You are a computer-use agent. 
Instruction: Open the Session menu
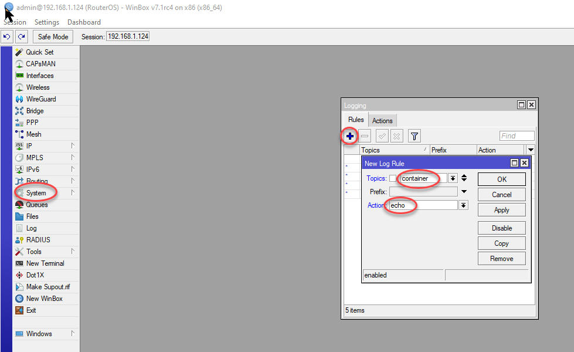click(x=15, y=22)
